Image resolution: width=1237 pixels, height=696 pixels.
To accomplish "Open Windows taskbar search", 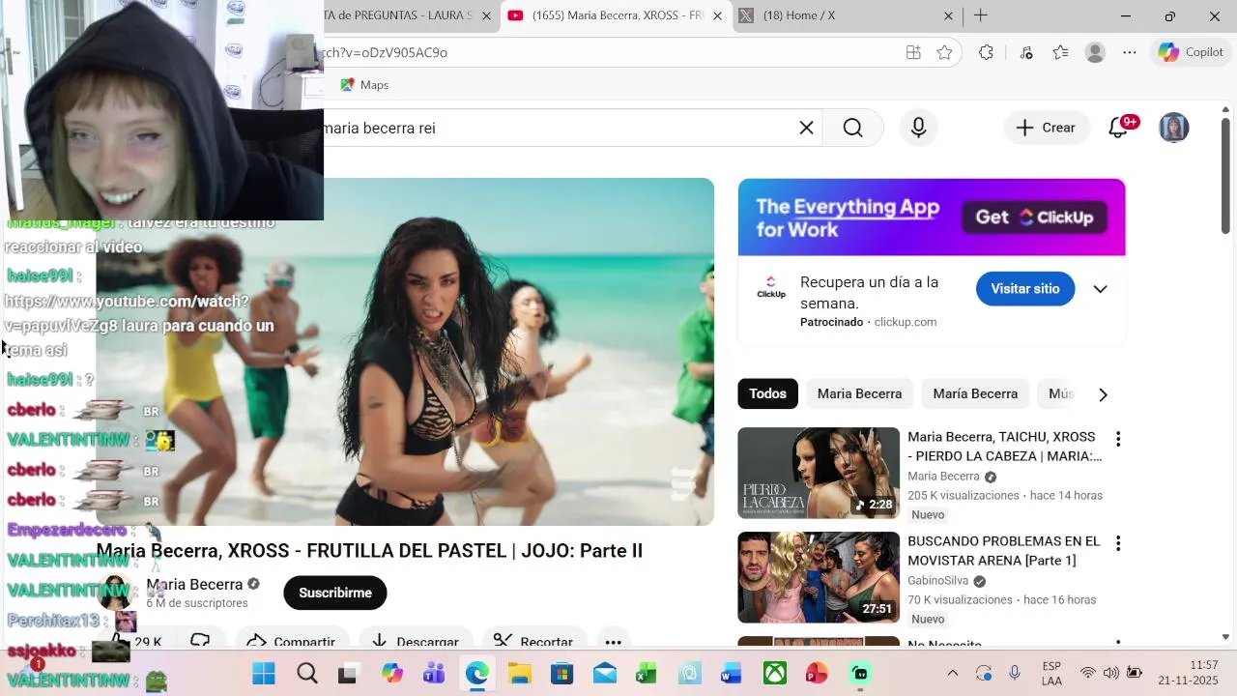I will tap(307, 673).
